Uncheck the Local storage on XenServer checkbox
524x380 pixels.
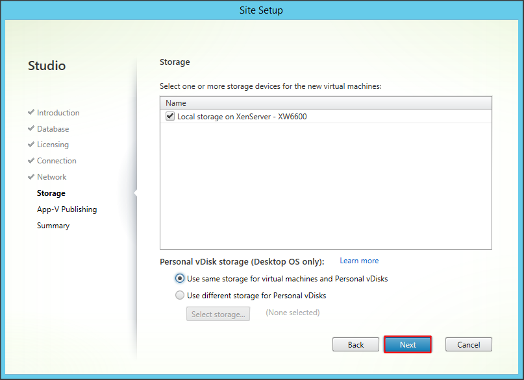click(x=170, y=116)
